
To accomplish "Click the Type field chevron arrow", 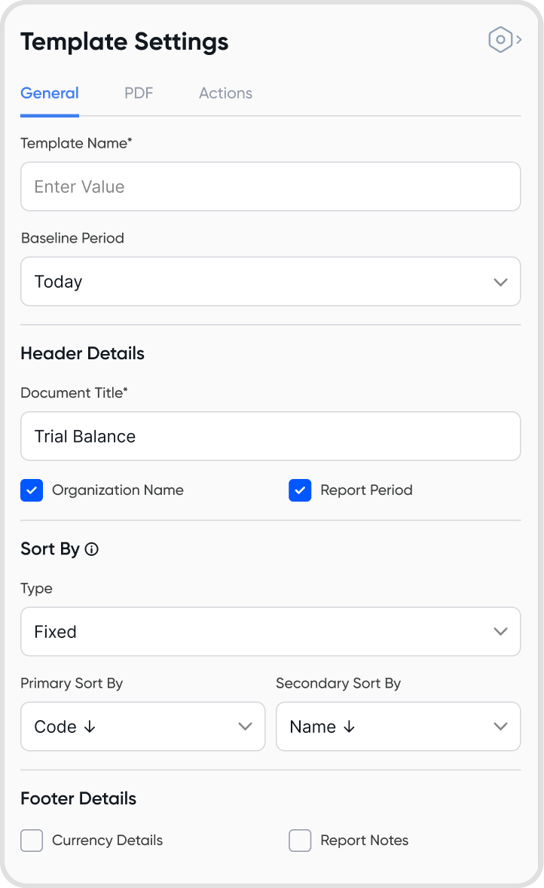I will (500, 631).
